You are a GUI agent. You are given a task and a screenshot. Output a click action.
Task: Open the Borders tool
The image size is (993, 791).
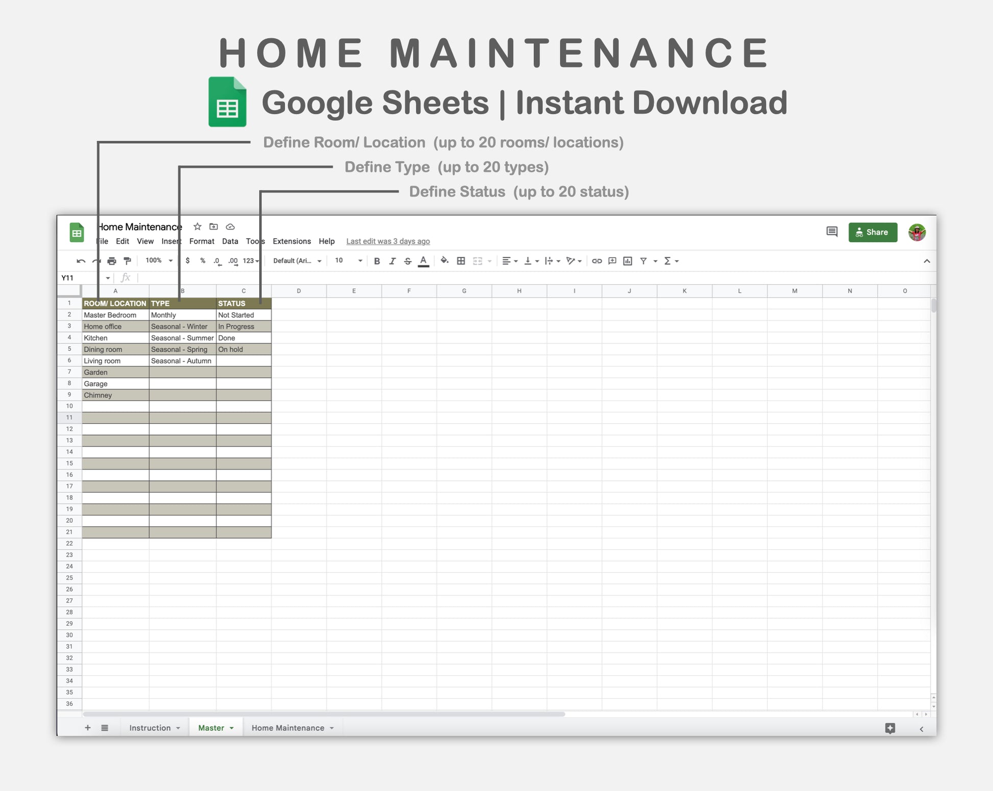[x=461, y=261]
